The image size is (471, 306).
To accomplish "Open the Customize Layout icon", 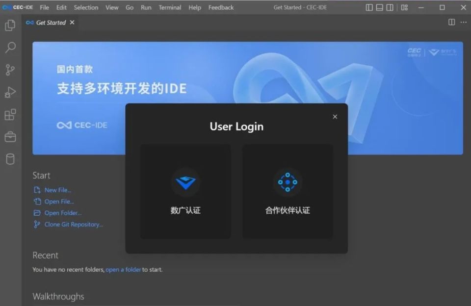I will [404, 7].
